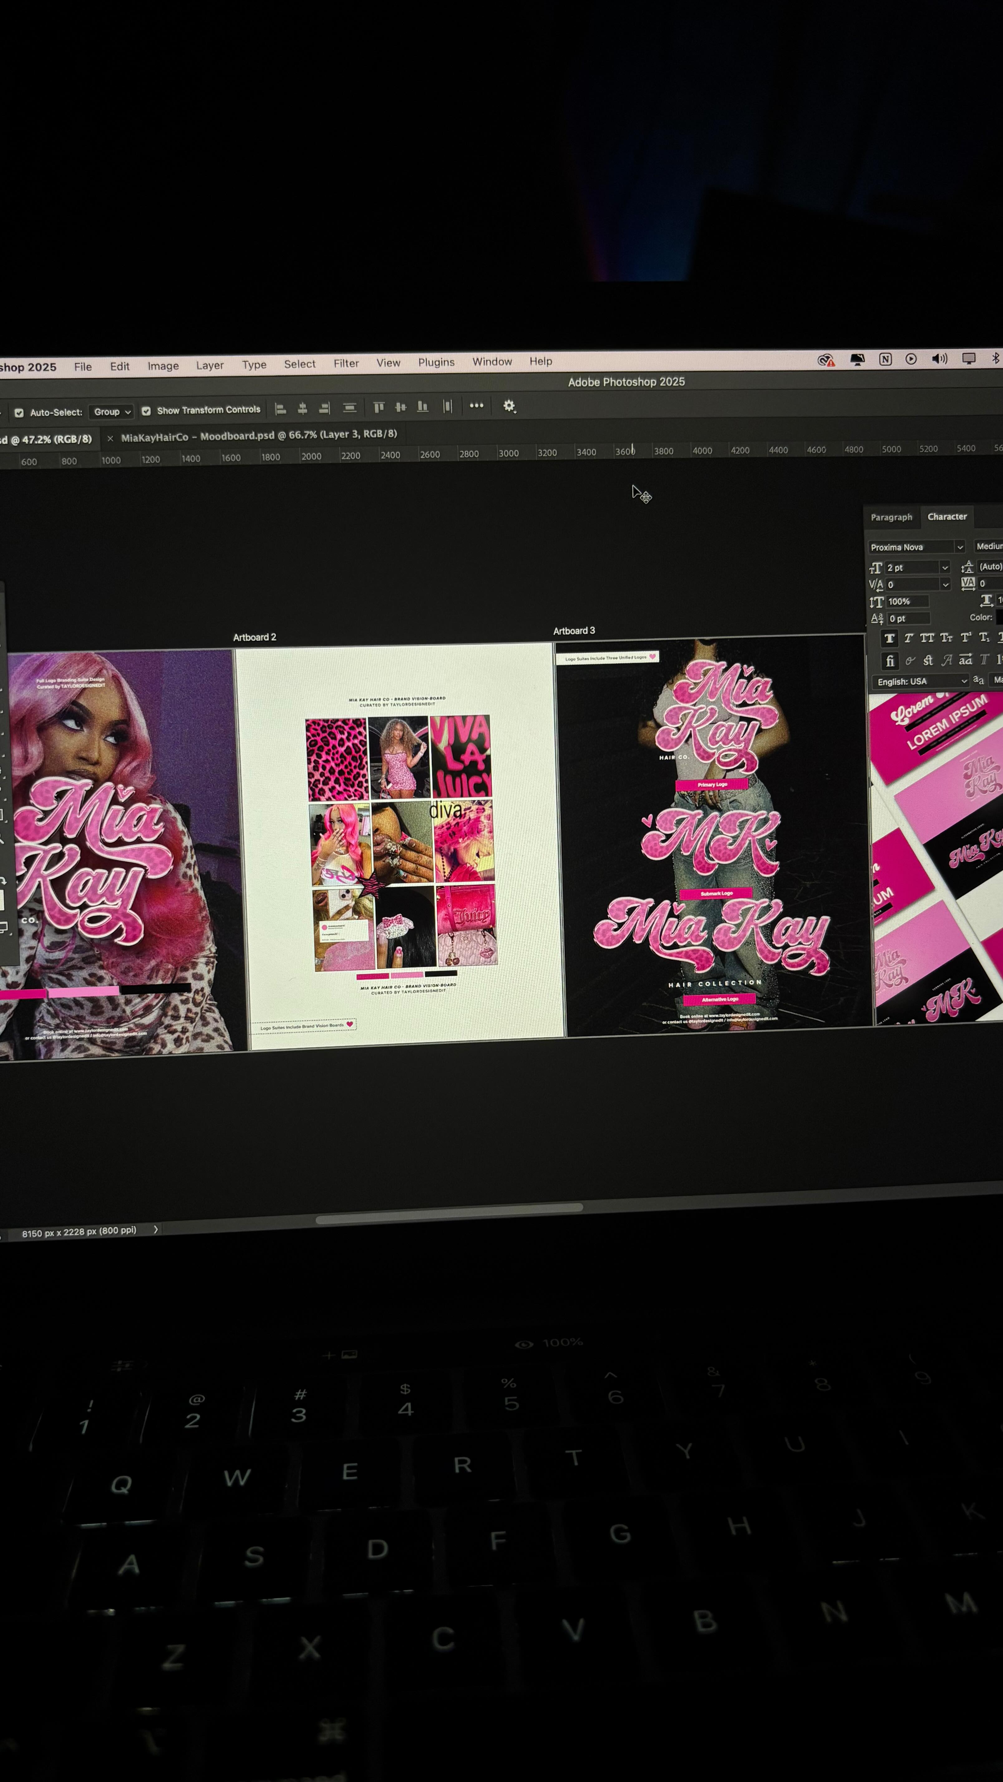Click the Swash script A icon
The height and width of the screenshot is (1782, 1003).
tap(946, 661)
